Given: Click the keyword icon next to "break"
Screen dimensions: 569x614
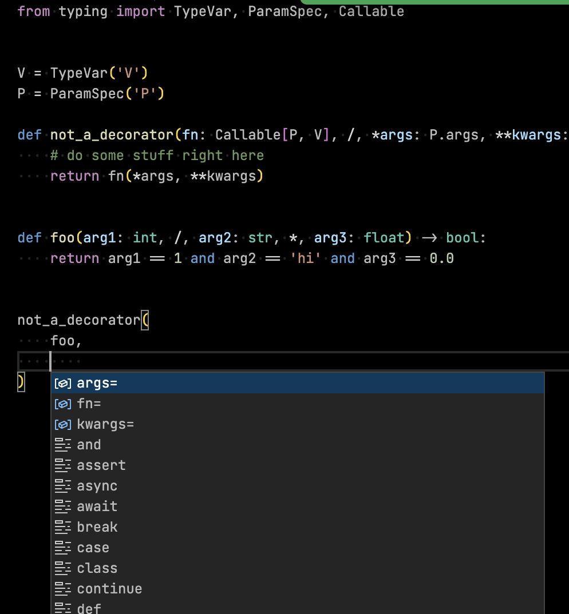Looking at the screenshot, I should (63, 527).
